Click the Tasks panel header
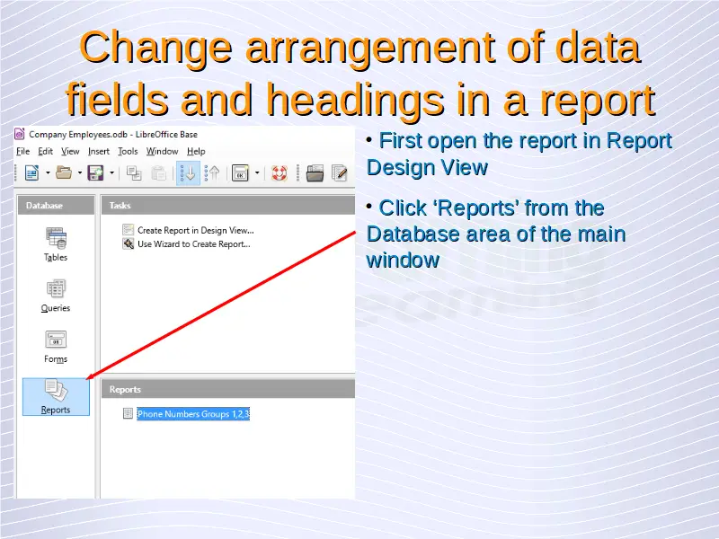The height and width of the screenshot is (539, 719). click(228, 206)
